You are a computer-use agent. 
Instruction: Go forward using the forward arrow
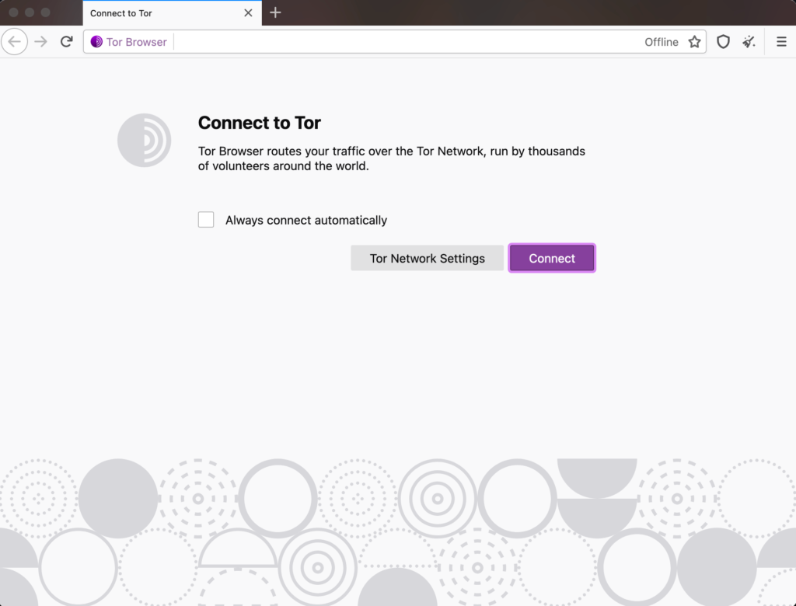[x=40, y=42]
